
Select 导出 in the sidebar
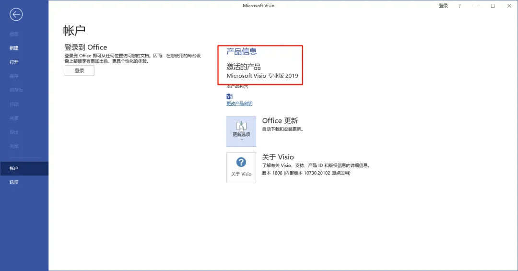click(14, 132)
